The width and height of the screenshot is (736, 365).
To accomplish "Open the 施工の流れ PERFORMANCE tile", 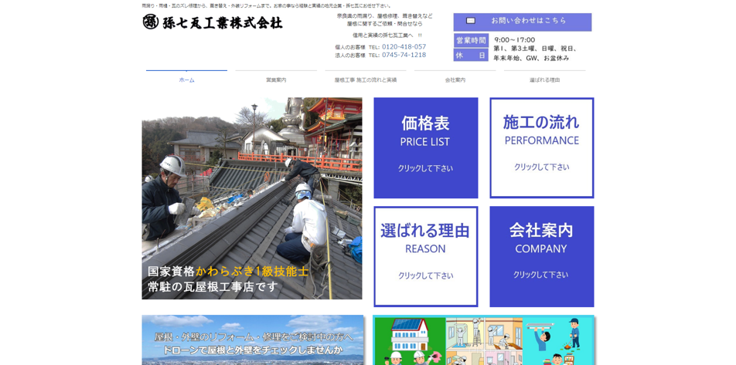I will 541,147.
